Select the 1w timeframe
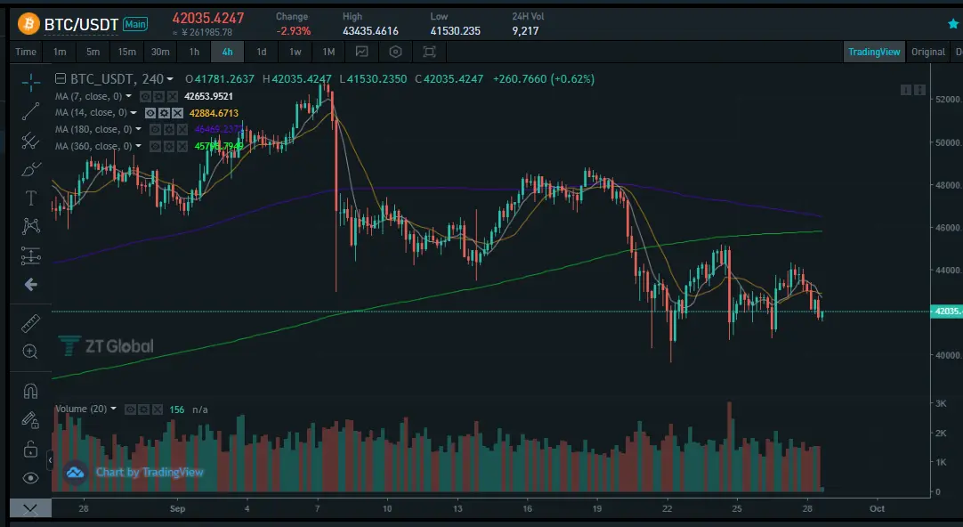 [x=295, y=52]
